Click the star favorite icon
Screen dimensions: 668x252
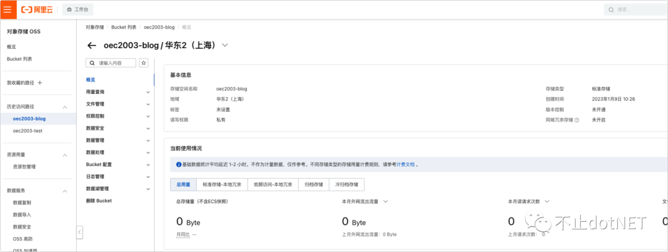click(144, 62)
